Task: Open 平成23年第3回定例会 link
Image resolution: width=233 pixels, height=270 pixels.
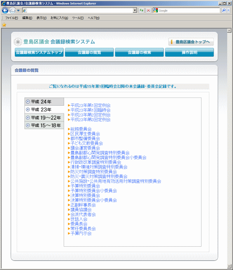Action: 90,120
